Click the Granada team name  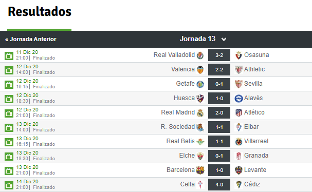coord(256,156)
